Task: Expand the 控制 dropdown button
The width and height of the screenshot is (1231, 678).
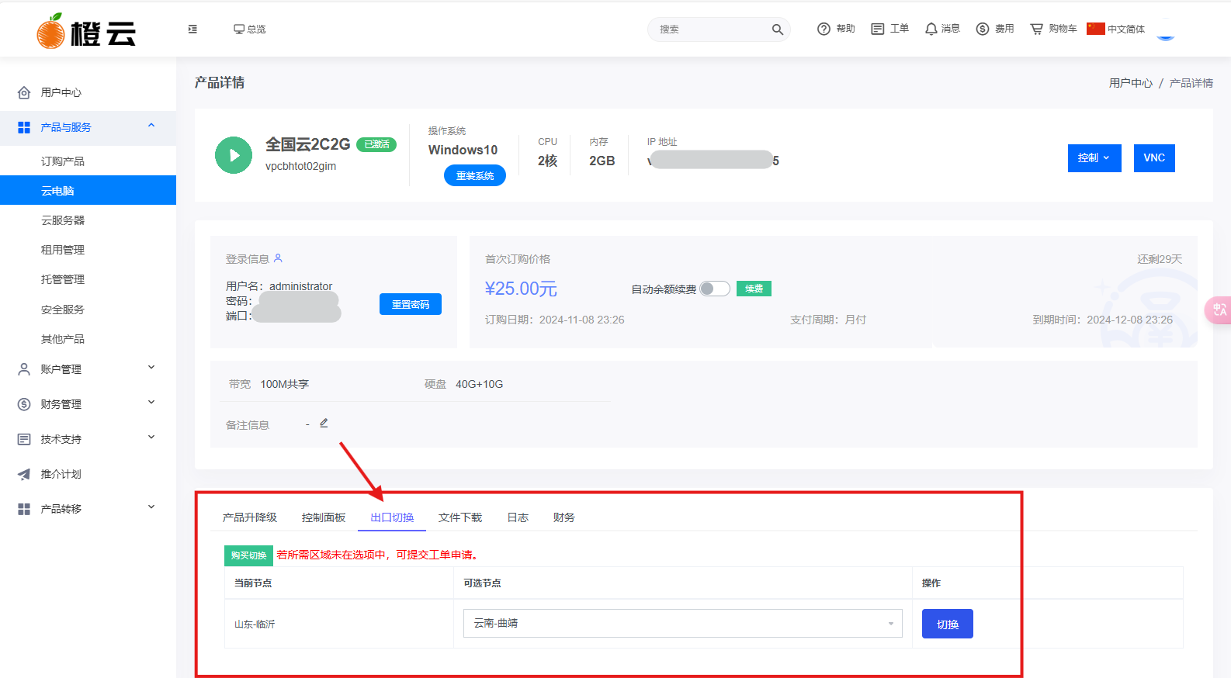Action: pos(1094,158)
